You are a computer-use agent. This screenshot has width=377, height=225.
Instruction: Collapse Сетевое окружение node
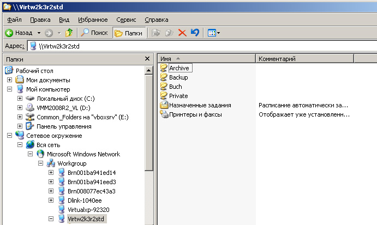9,136
